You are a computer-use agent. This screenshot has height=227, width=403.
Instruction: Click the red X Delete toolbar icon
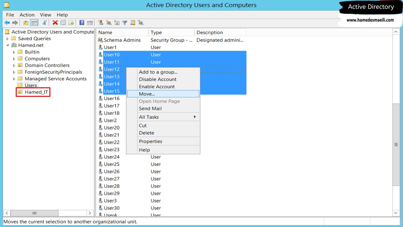[x=55, y=23]
